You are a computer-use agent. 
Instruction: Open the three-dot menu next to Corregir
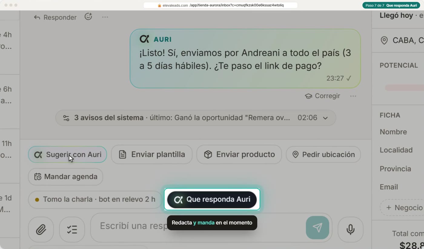tap(353, 96)
